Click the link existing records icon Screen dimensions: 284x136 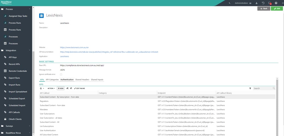(x=67, y=88)
